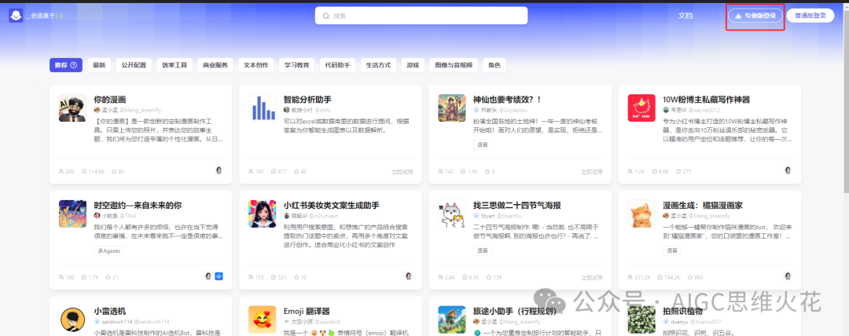
Task: Click the 语音 tag on 神仙也要考绩效
Action: (x=482, y=145)
